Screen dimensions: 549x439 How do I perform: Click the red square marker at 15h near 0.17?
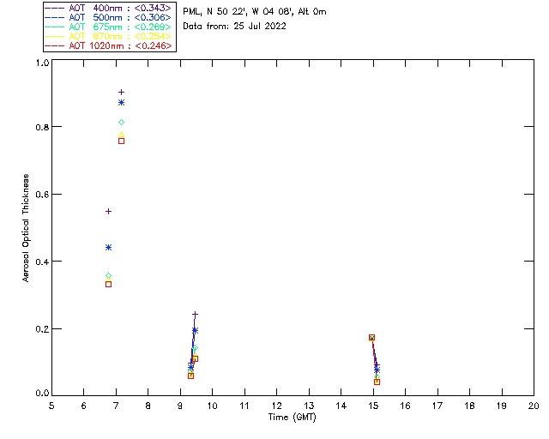pyautogui.click(x=371, y=338)
